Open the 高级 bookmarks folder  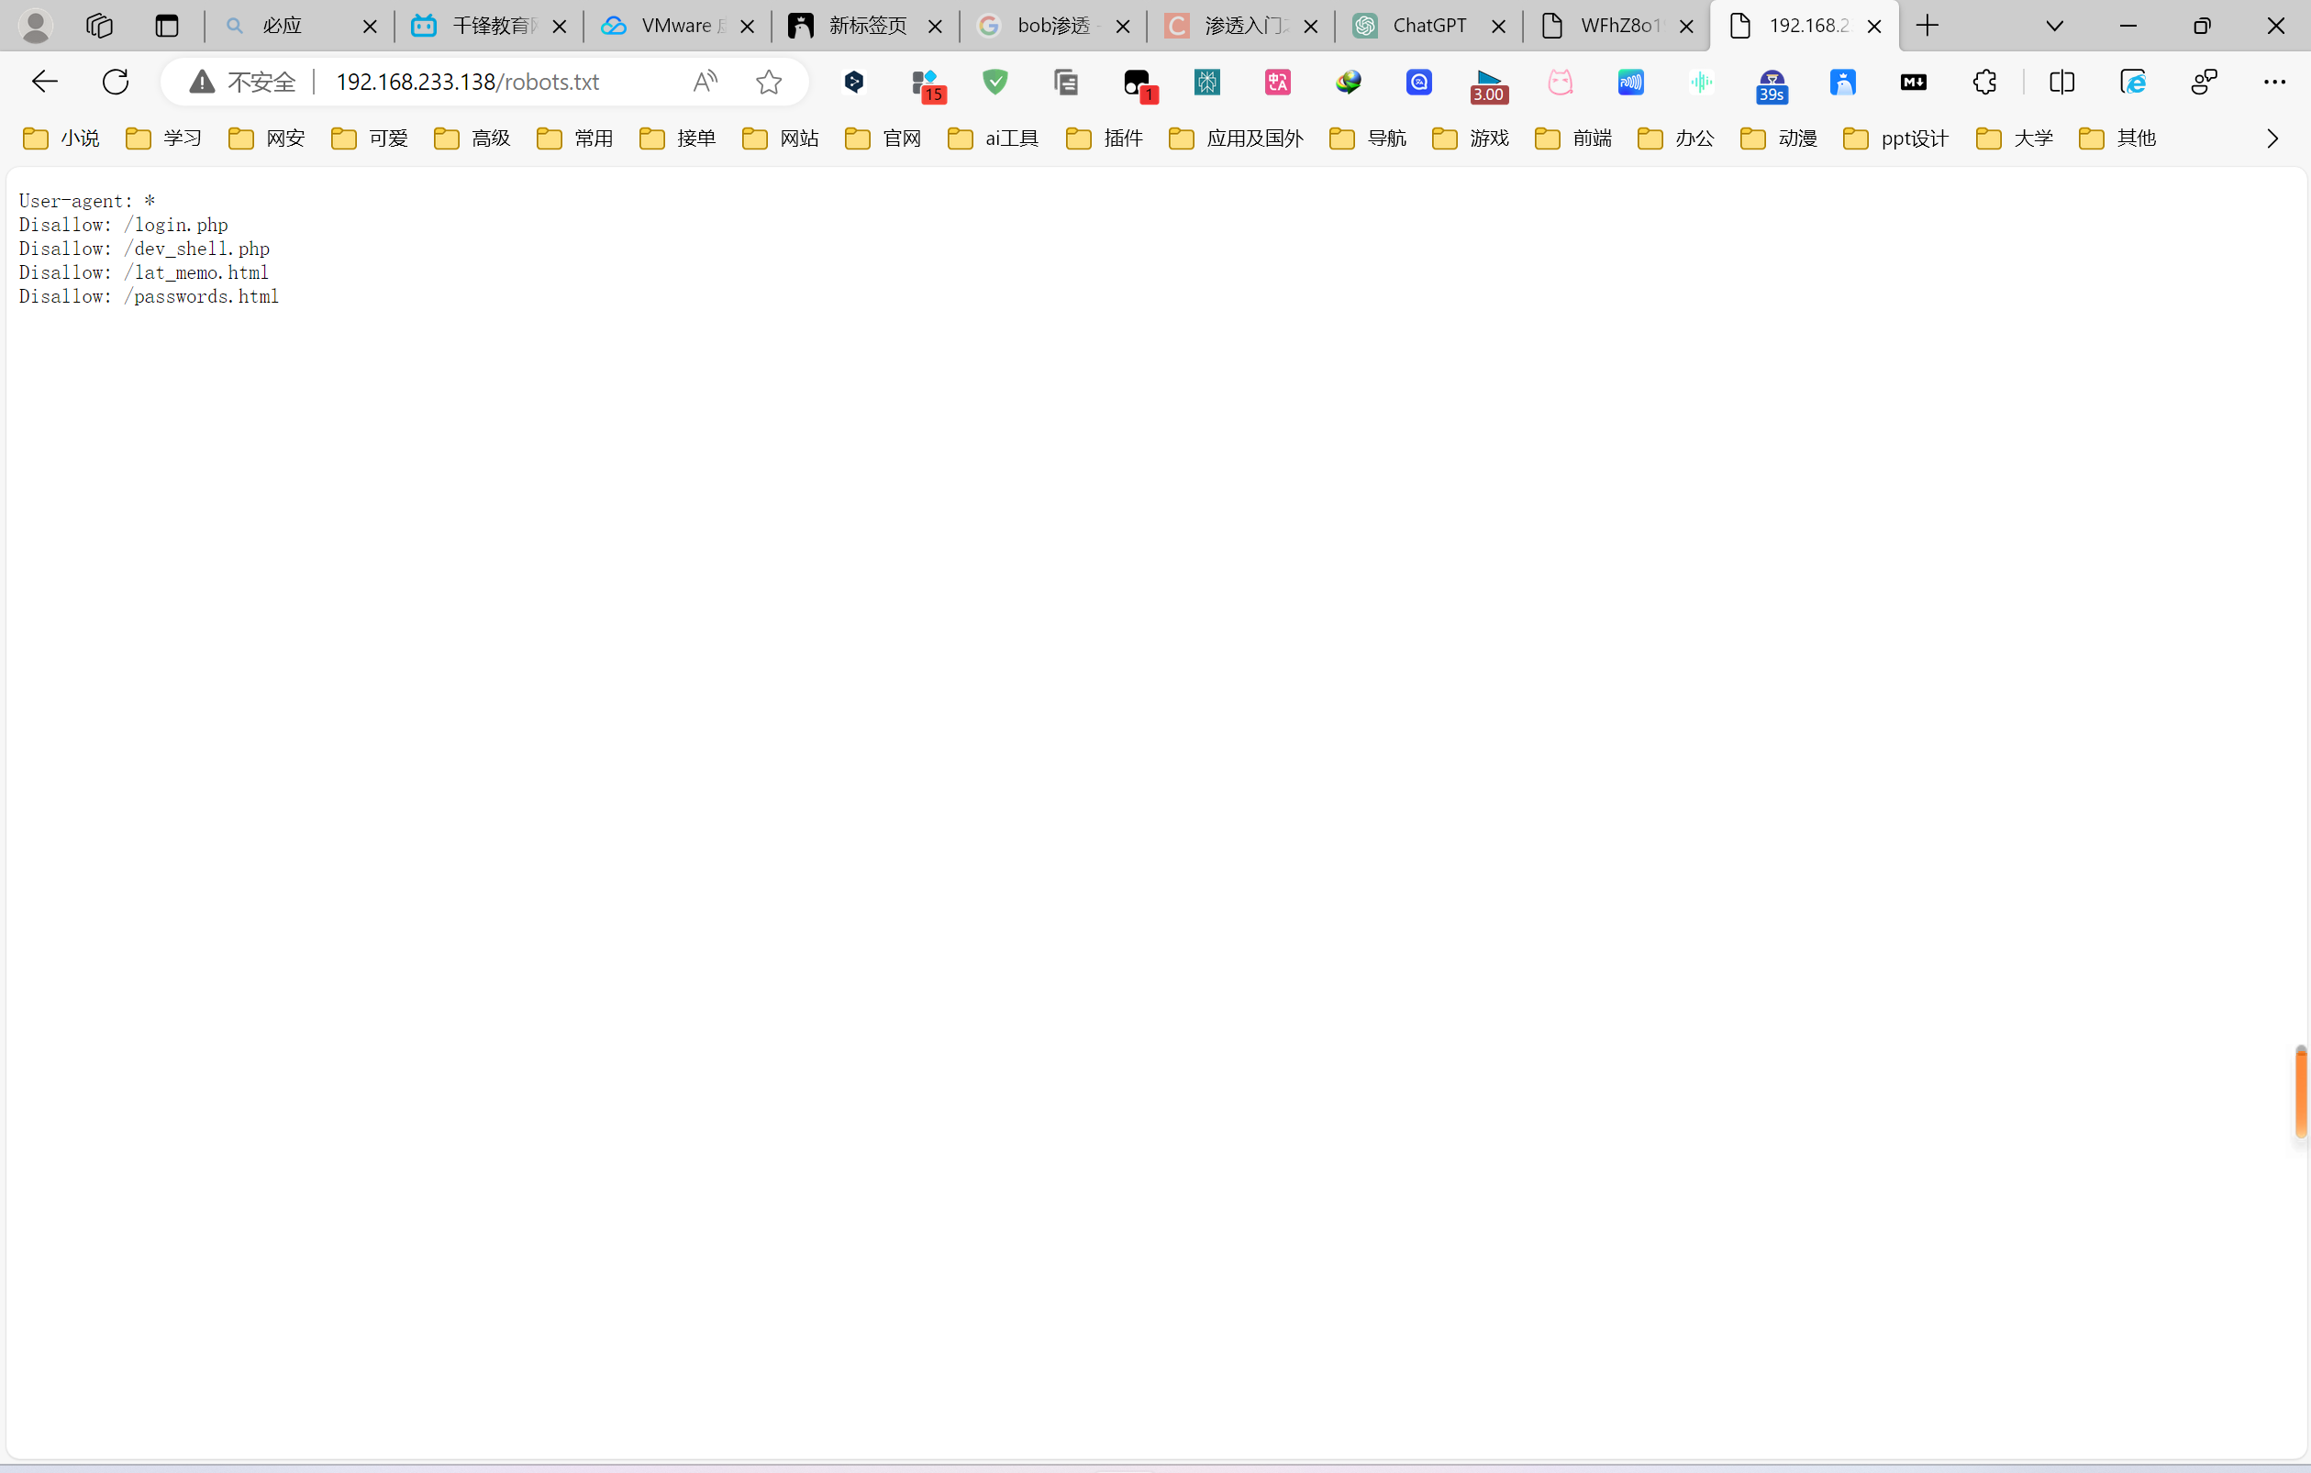[x=472, y=139]
